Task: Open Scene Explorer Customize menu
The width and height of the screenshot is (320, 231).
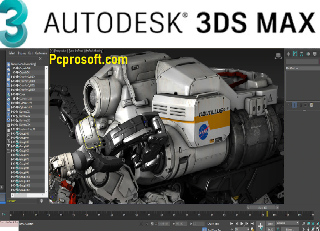Action: coord(41,53)
